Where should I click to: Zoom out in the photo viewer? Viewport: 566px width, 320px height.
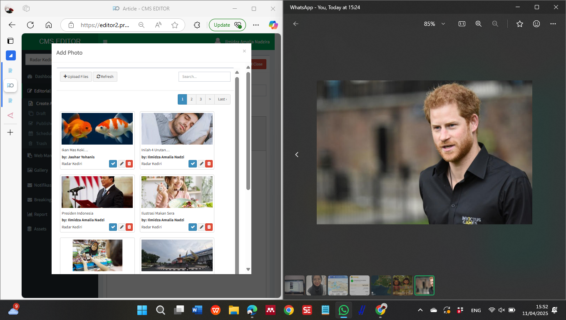[x=495, y=24]
